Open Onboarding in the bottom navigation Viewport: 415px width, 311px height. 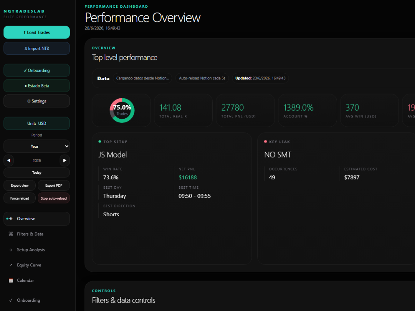point(36,300)
